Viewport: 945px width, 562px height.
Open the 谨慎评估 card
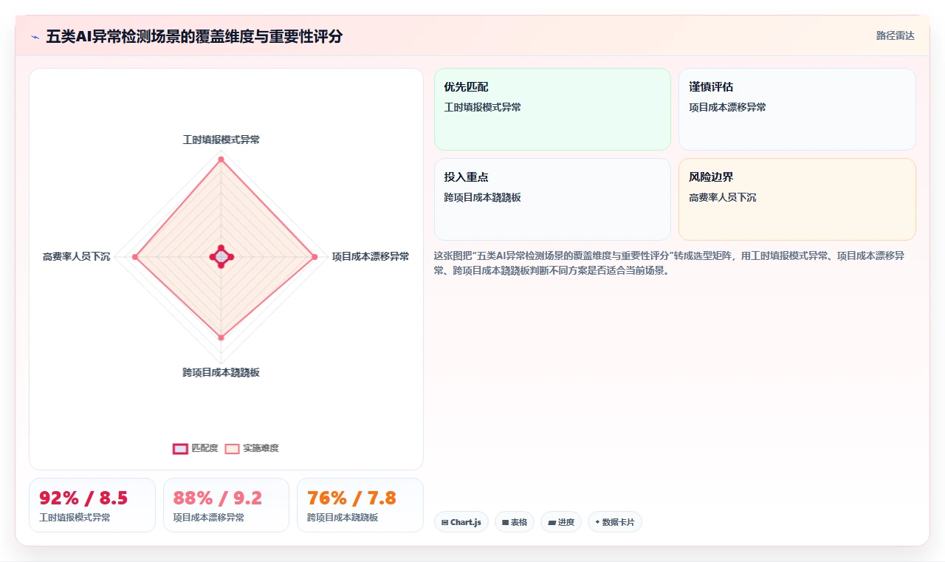point(797,109)
